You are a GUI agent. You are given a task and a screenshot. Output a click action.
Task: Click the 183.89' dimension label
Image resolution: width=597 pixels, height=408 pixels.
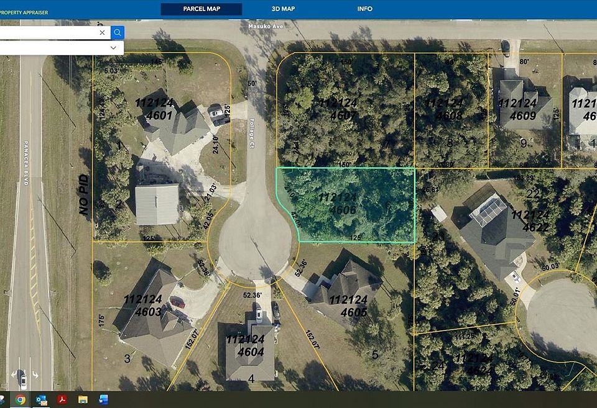tap(524, 178)
